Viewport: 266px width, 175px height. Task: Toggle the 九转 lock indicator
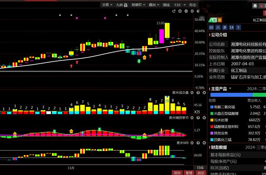(126, 5)
